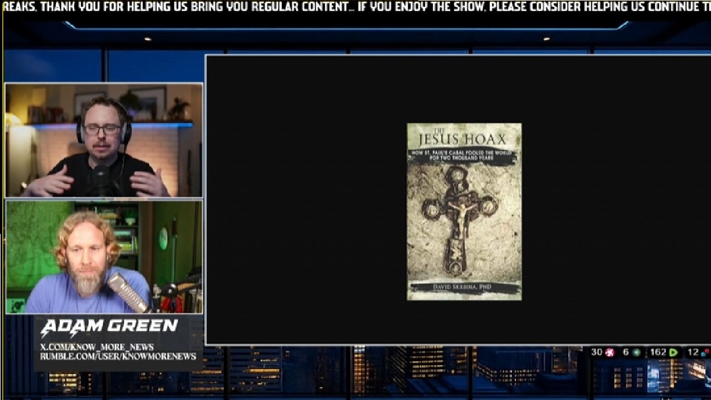Image resolution: width=711 pixels, height=400 pixels.
Task: Click the viewer count number 12
Action: [x=693, y=352]
